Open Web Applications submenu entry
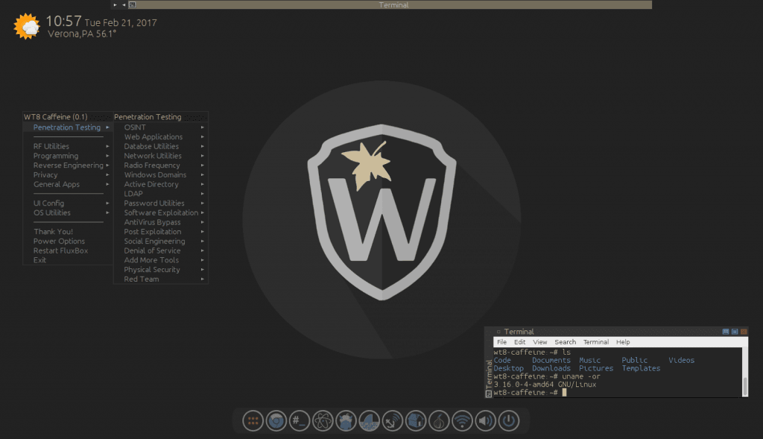 (x=153, y=137)
